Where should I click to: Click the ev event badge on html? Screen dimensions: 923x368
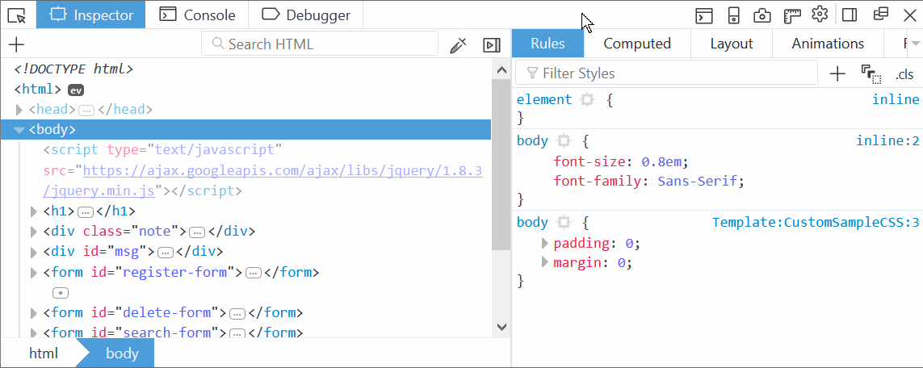[x=76, y=90]
